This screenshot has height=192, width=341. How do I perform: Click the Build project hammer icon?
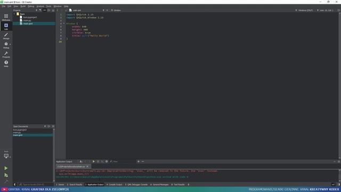point(6,181)
